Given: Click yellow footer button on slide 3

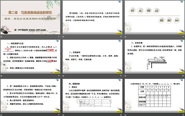Looking at the screenshot, I should pos(181,33).
